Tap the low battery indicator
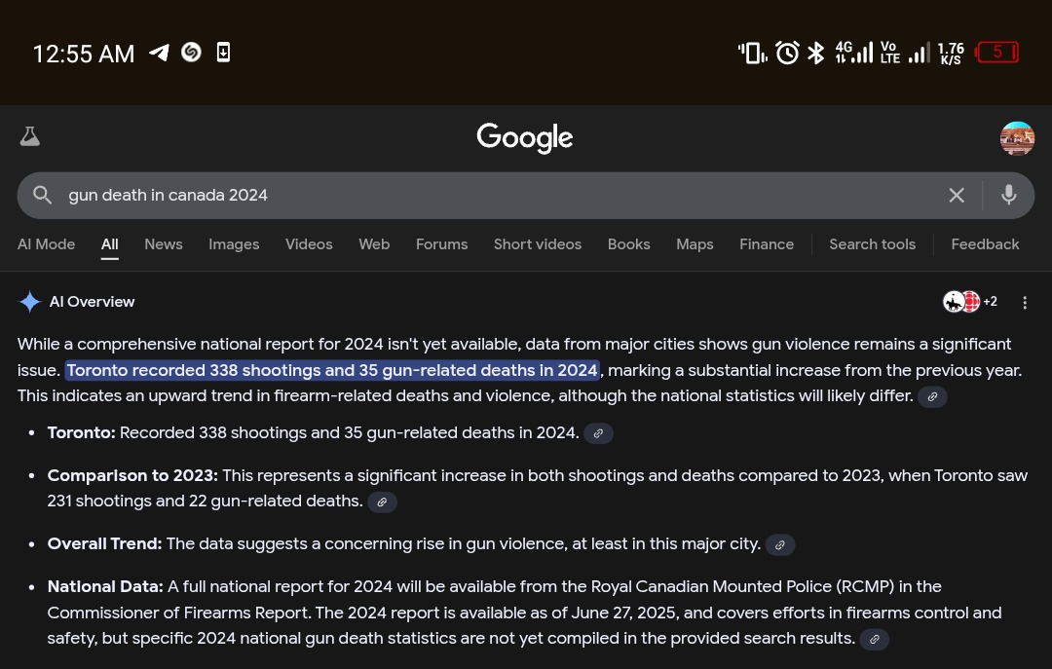The width and height of the screenshot is (1052, 669). [997, 53]
